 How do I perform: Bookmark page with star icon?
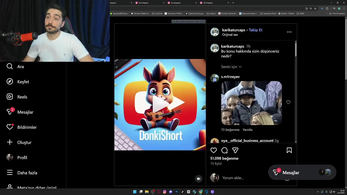tap(315, 8)
